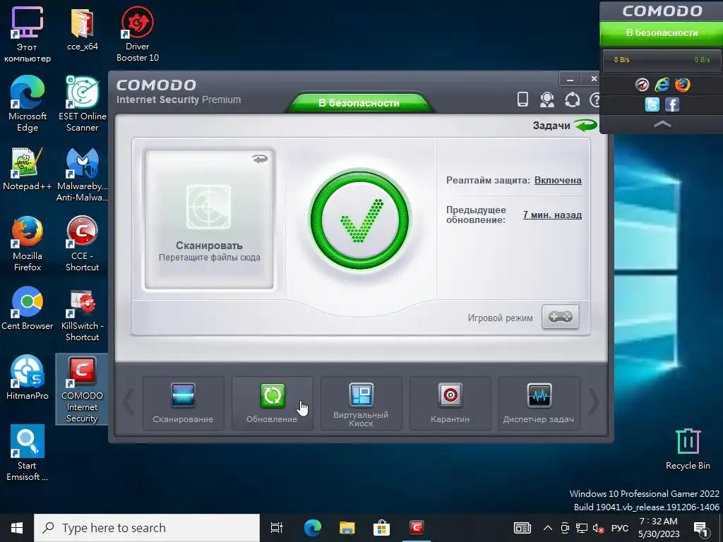Screen dimensions: 723x542
Task: Select the Malwarebytes Anti-Malware shortcut
Action: click(x=83, y=174)
